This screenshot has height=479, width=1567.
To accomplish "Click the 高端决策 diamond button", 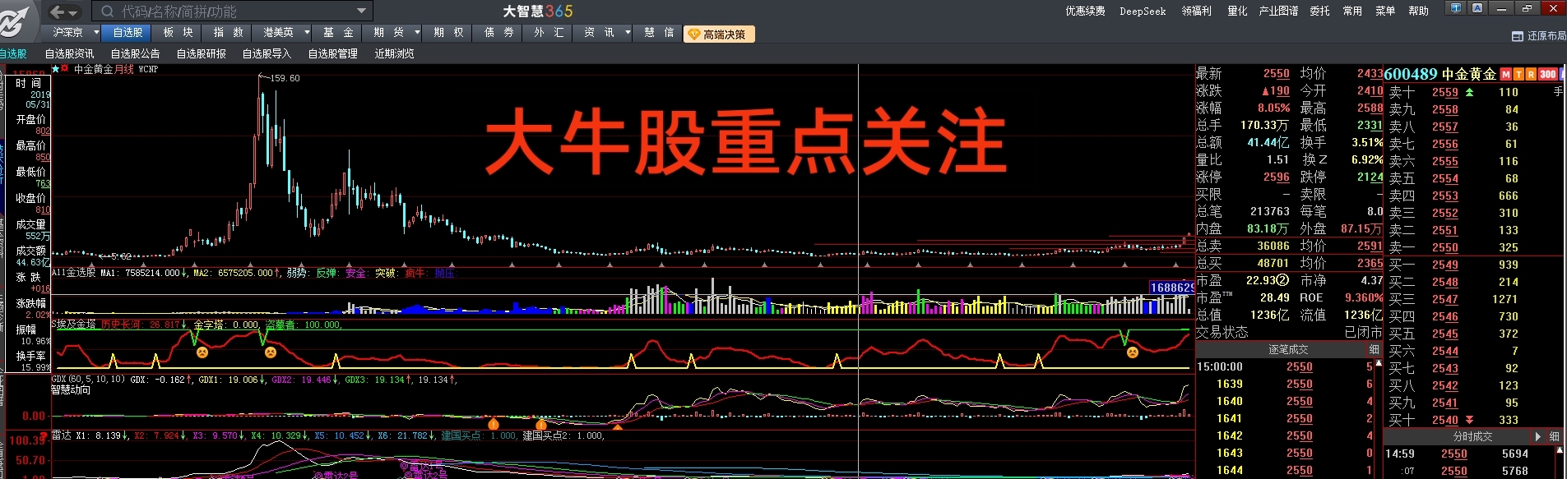I will click(718, 35).
